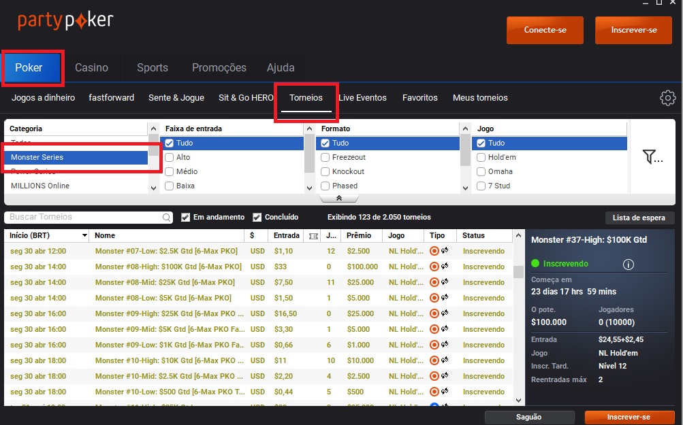Click the bottom Inscrever-se register button
Viewport: 683px width, 425px height.
click(x=629, y=417)
